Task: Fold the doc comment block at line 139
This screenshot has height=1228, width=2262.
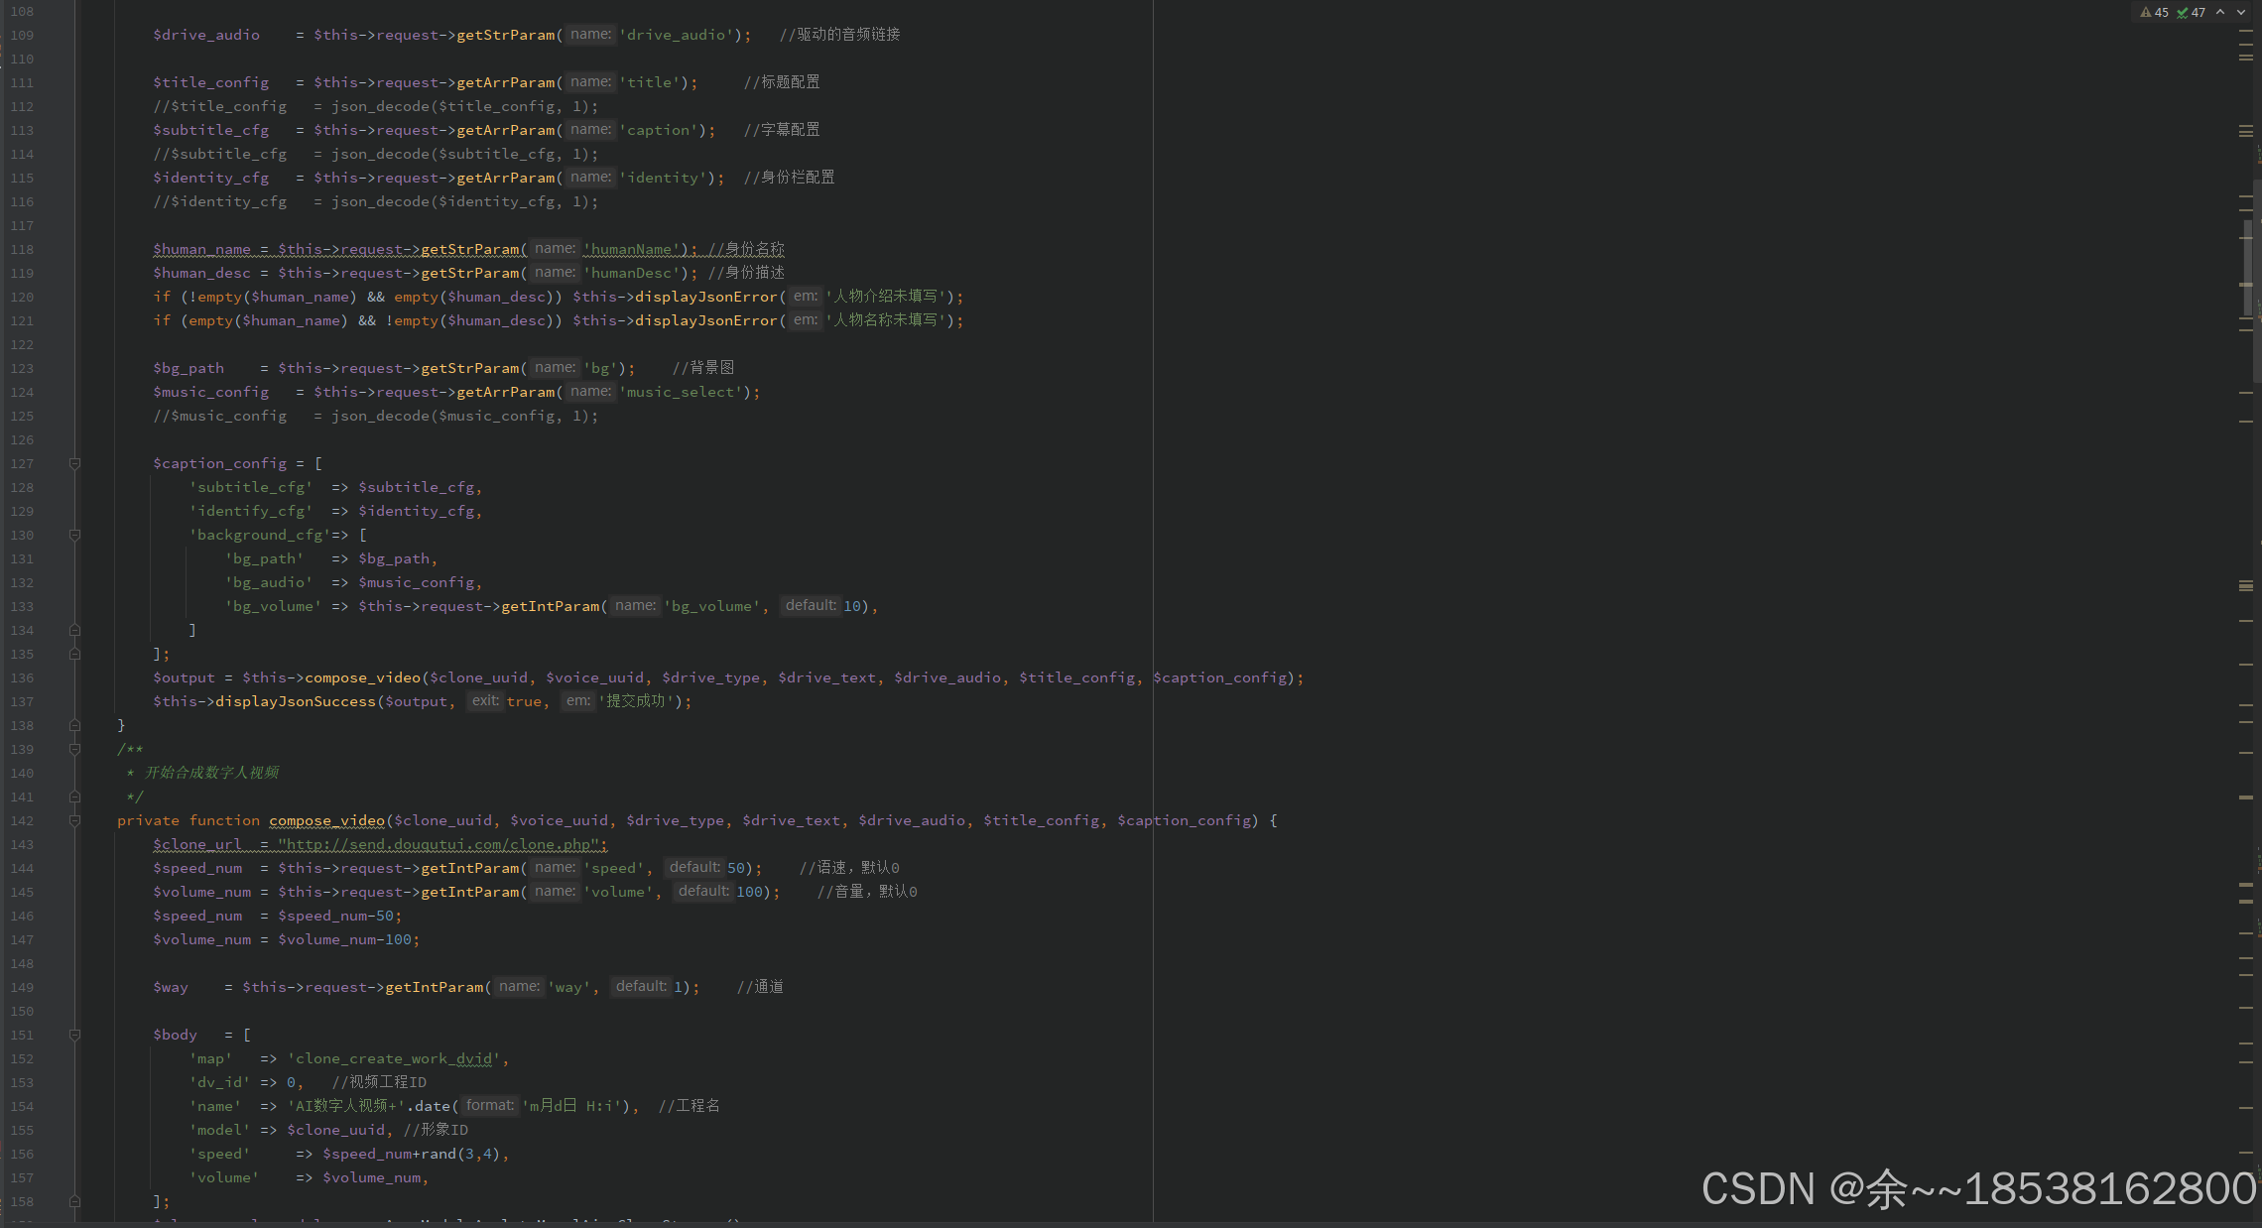Action: (x=74, y=749)
